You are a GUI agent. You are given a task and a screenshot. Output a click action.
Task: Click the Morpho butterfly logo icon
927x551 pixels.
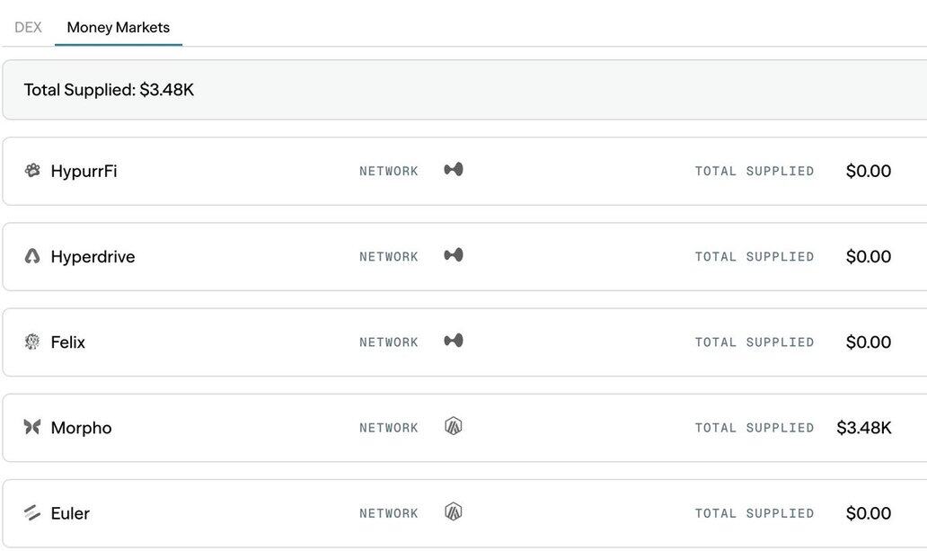[x=32, y=427]
